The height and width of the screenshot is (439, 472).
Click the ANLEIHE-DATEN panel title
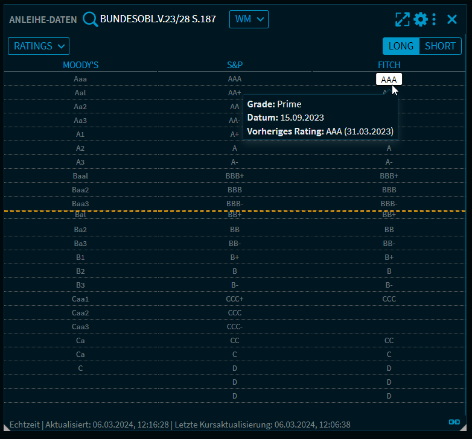(x=43, y=19)
